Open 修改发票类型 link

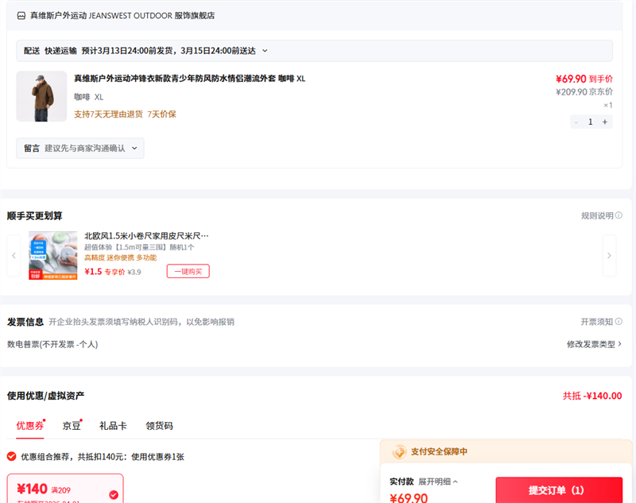(594, 345)
